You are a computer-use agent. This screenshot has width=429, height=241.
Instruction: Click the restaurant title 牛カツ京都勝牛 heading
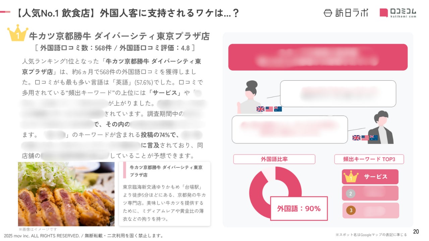[119, 36]
